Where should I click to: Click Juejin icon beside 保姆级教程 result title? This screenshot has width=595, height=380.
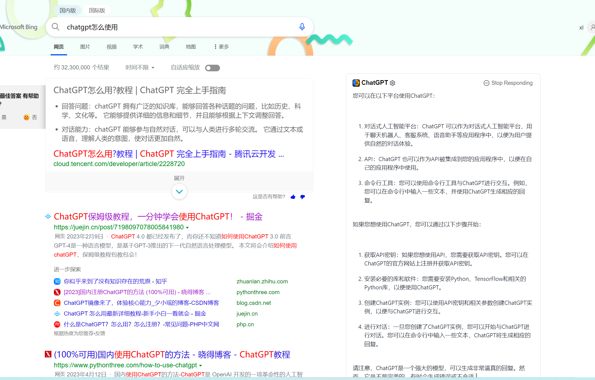(x=48, y=216)
